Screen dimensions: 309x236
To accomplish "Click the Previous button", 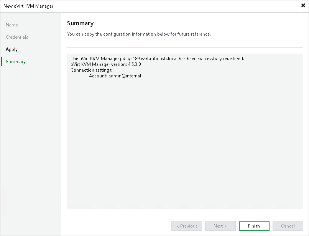I will [x=187, y=226].
